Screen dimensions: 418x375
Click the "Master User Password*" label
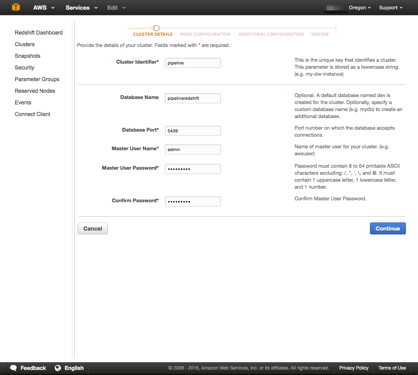130,168
